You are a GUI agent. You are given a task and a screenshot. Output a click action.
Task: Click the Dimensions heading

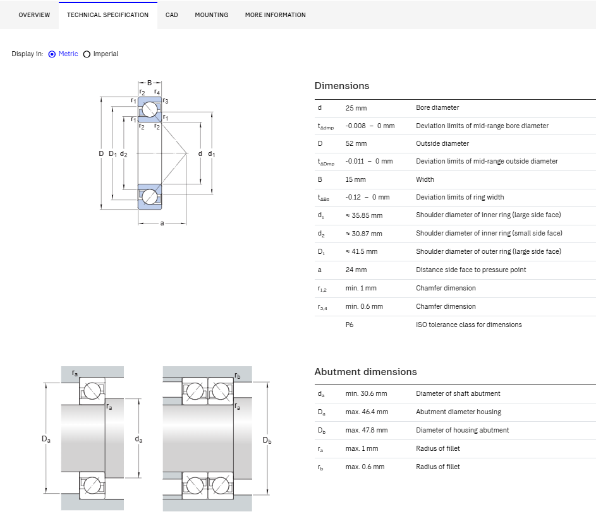pyautogui.click(x=342, y=86)
